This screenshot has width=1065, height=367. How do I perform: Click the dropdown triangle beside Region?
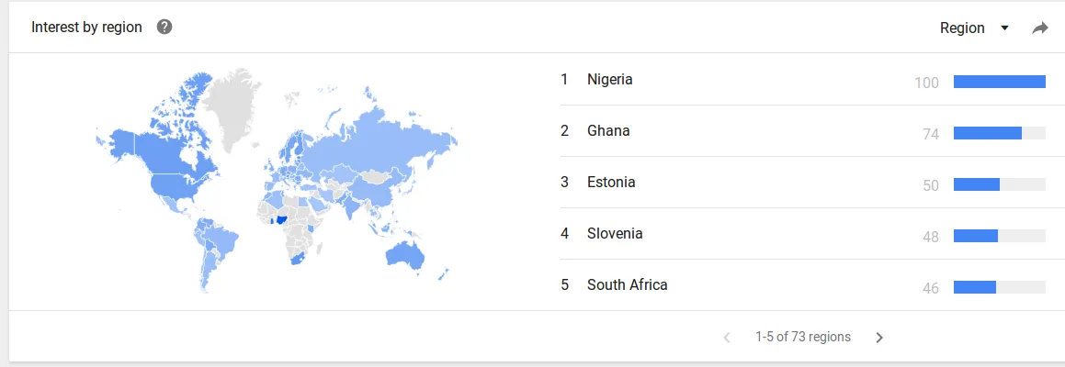pyautogui.click(x=1004, y=28)
